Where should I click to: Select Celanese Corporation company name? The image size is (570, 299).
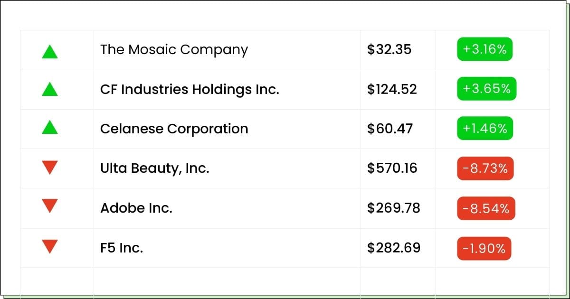(174, 129)
